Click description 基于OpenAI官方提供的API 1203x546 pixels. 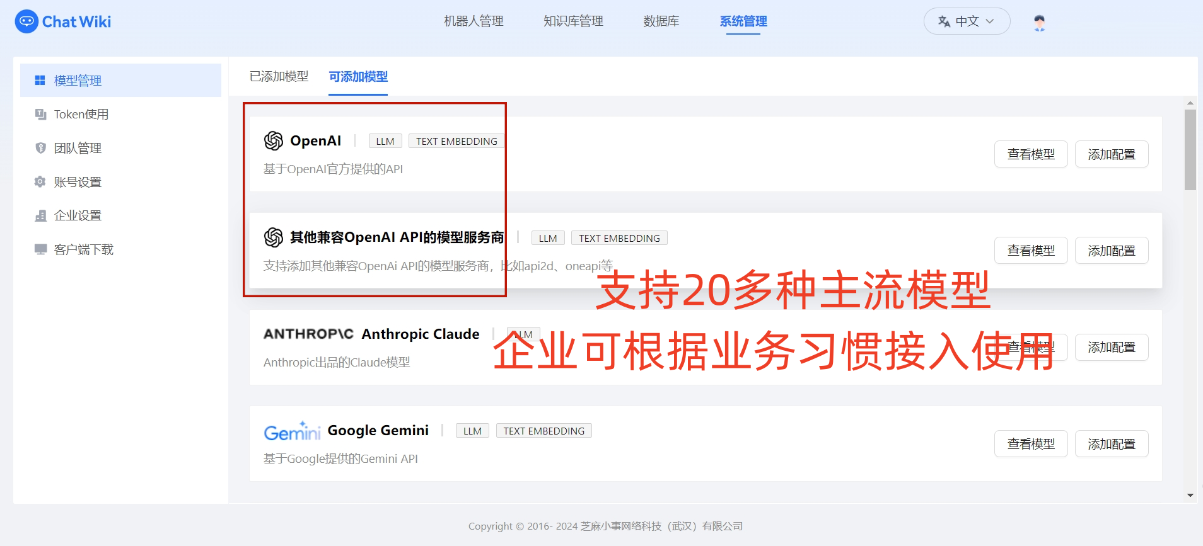(x=333, y=169)
